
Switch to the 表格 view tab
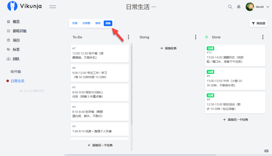(x=98, y=23)
